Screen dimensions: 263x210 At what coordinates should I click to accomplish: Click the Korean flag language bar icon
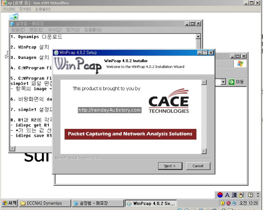pos(220,195)
